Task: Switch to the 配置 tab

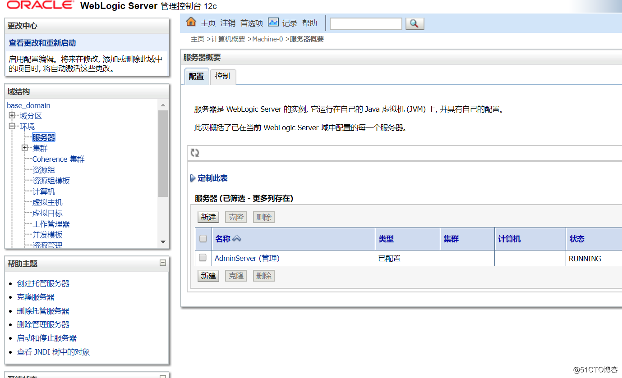Action: (196, 77)
